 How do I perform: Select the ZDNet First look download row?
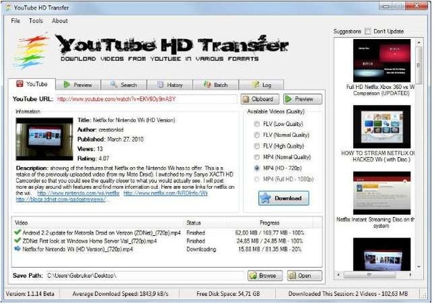(166, 241)
